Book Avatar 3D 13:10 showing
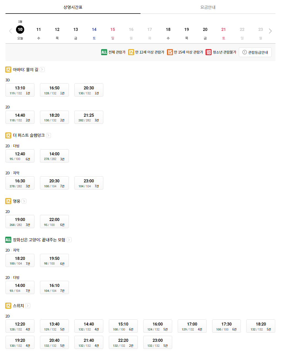The height and width of the screenshot is (352, 281). point(20,90)
